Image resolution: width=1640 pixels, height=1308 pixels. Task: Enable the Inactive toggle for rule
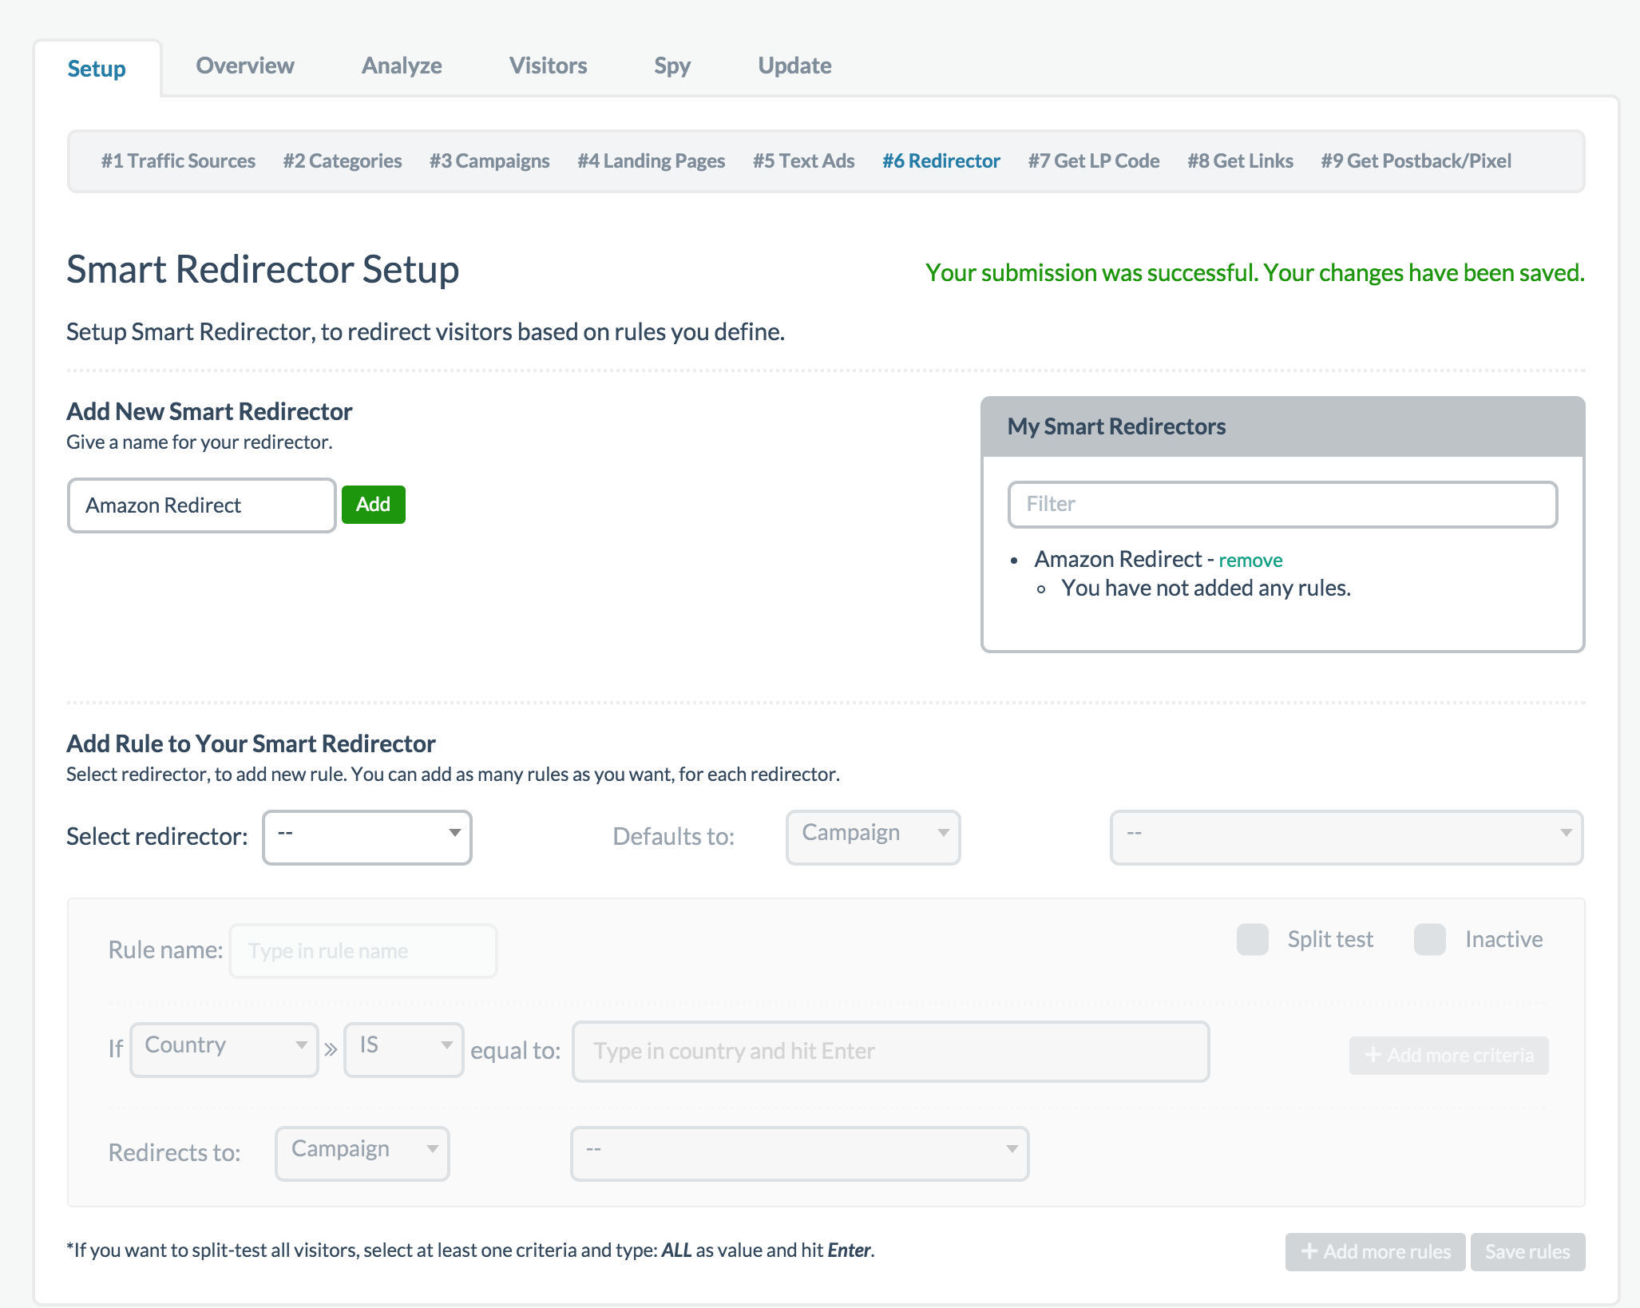[1431, 938]
